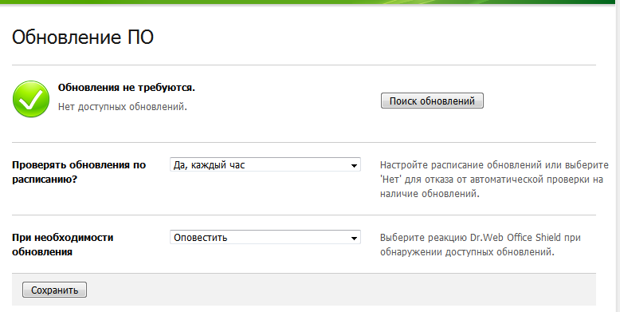
Task: Click the gray footer bar beside 'Сохранить'
Action: (x=340, y=290)
